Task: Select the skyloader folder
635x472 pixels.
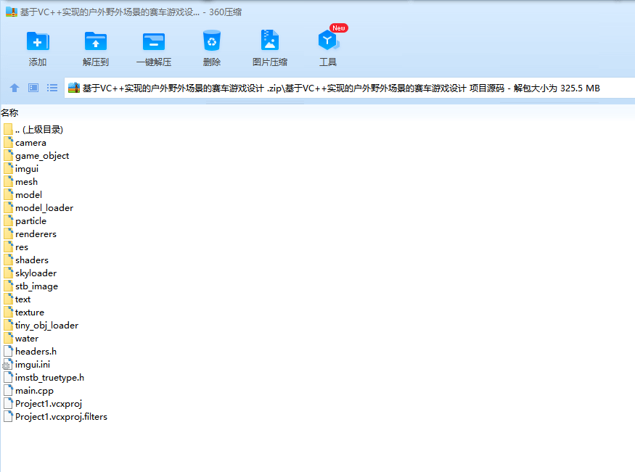Action: pyautogui.click(x=30, y=273)
